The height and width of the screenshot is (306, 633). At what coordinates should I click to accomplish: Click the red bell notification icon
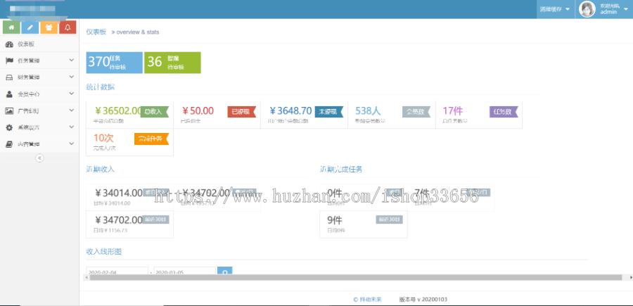click(x=68, y=27)
